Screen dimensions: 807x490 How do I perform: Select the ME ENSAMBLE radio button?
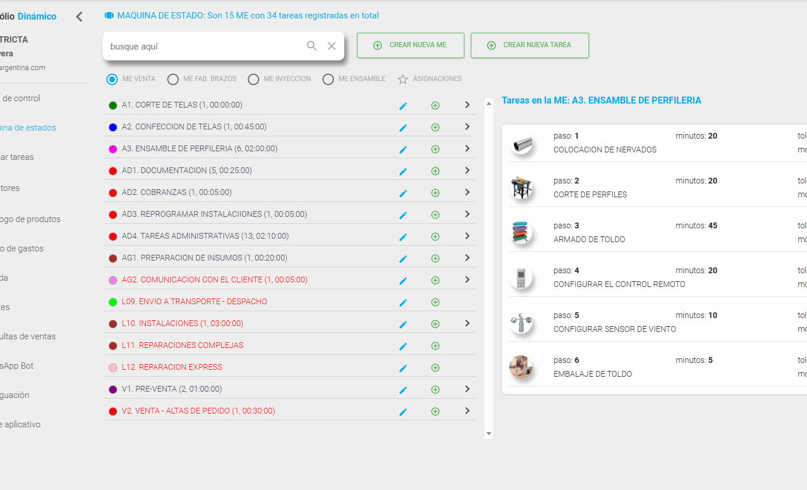click(328, 79)
